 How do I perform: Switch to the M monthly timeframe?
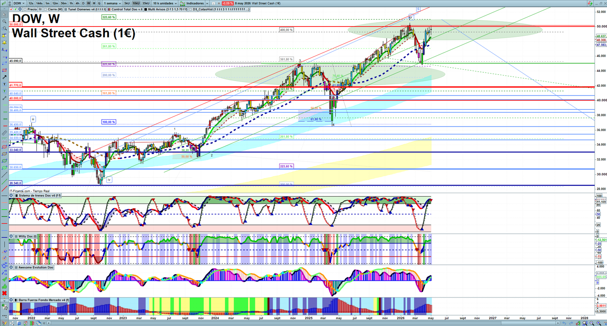(94, 3)
